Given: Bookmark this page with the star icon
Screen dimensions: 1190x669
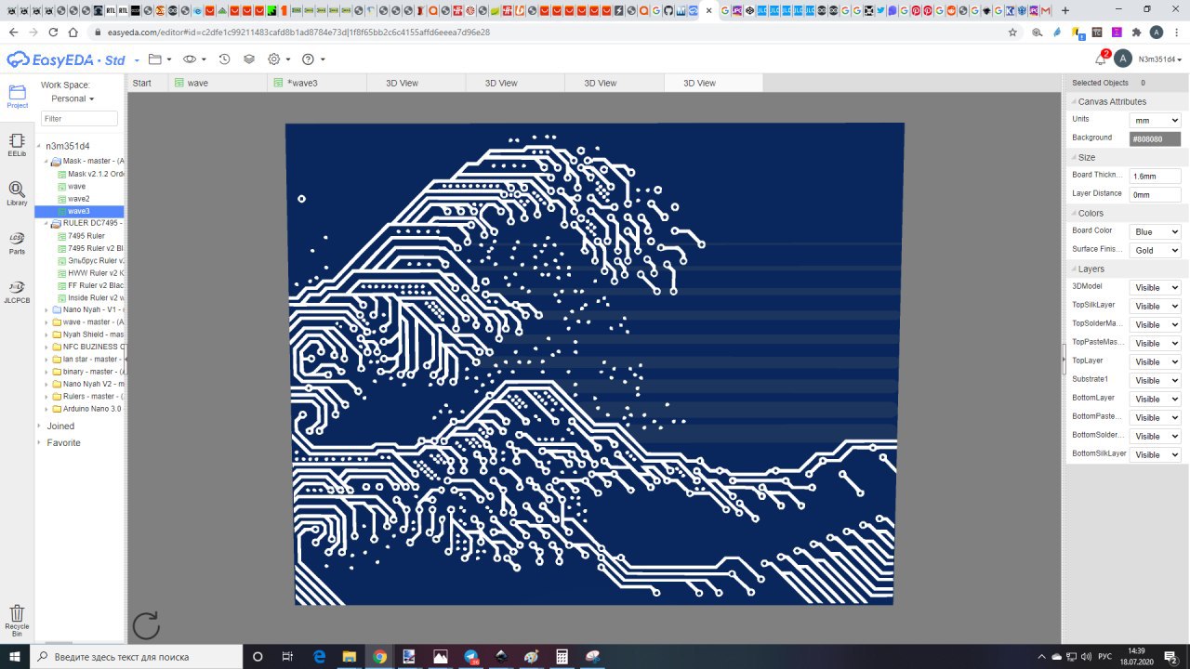Looking at the screenshot, I should (1012, 32).
